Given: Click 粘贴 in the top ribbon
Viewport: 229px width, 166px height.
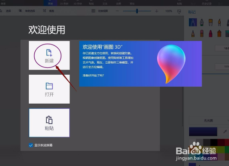Looking at the screenshot, I should 180,3.
